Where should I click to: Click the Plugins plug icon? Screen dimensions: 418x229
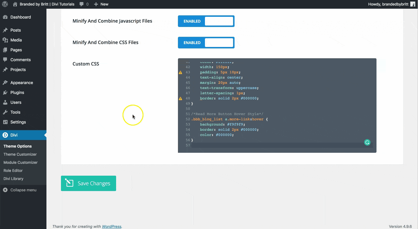tap(5, 92)
